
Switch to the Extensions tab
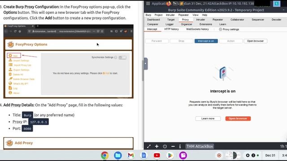205,24
